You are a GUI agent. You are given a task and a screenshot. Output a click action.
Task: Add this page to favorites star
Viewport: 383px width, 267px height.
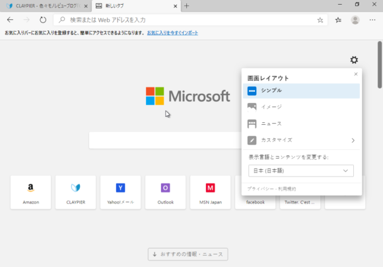(320, 20)
